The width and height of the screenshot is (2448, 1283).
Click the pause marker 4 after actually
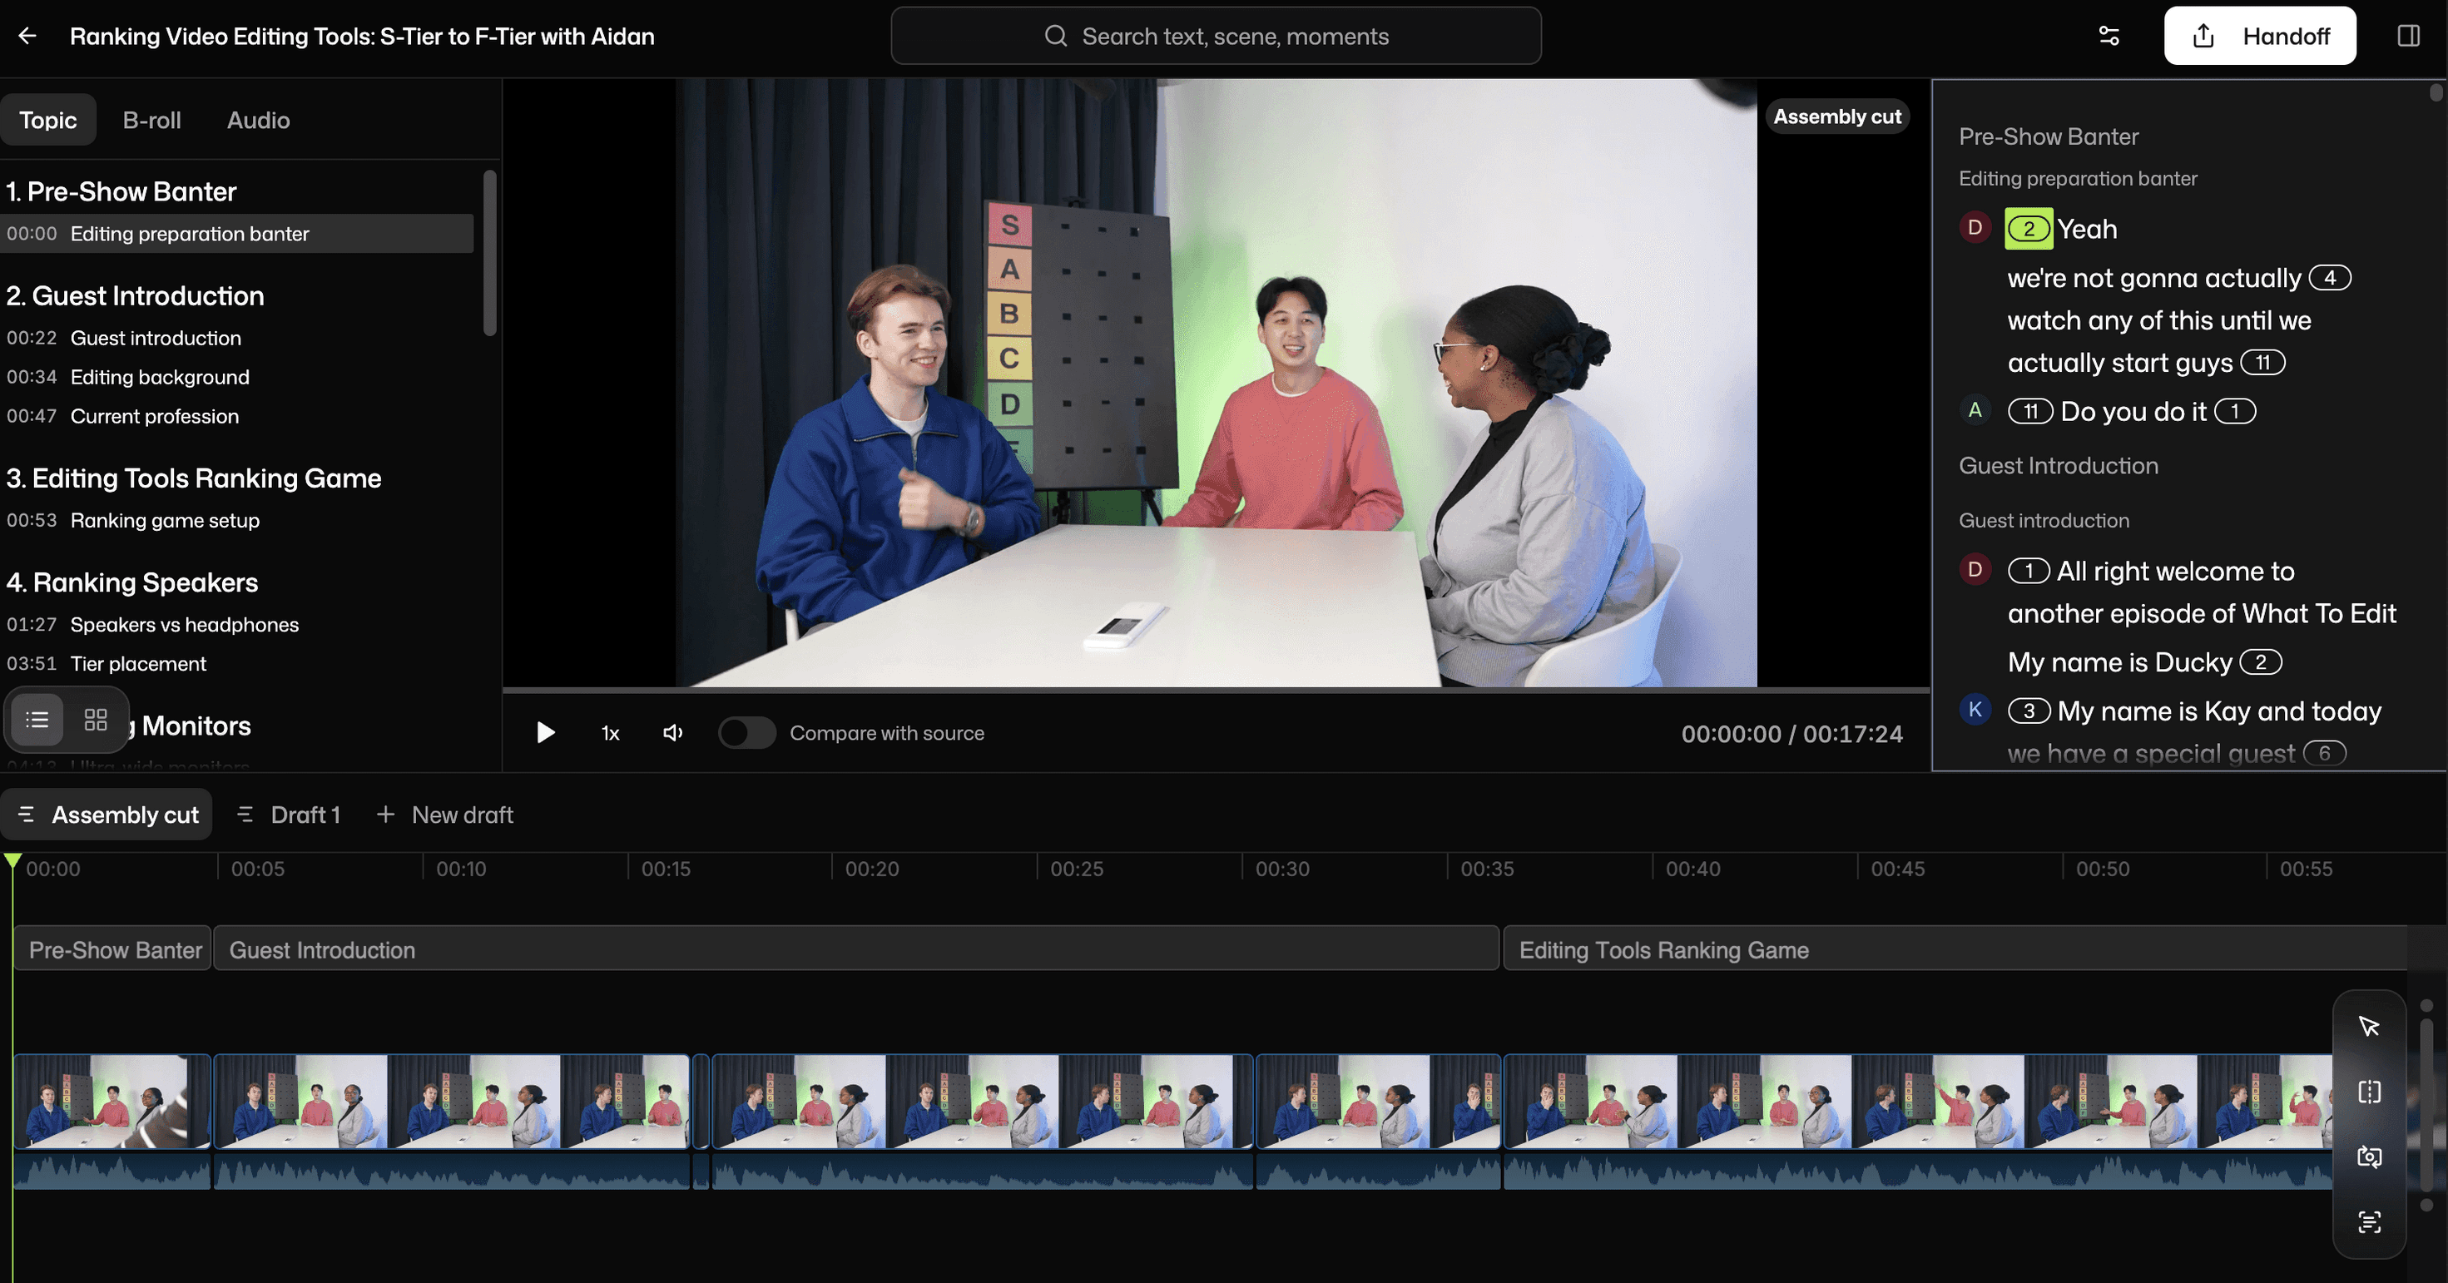tap(2329, 278)
